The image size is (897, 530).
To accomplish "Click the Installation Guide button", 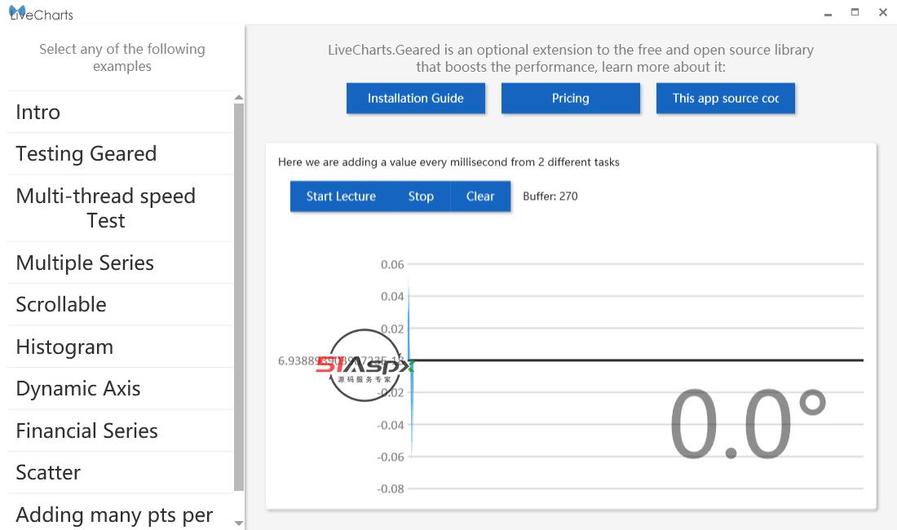I will (416, 99).
